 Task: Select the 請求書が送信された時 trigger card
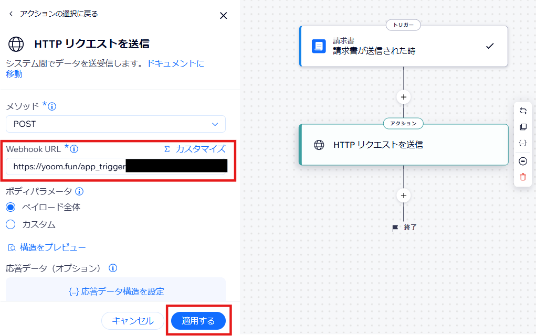(404, 46)
